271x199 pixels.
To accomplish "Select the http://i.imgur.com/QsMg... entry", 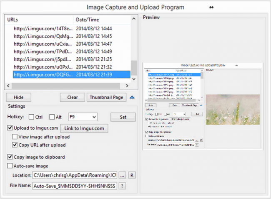I will pos(43,36).
